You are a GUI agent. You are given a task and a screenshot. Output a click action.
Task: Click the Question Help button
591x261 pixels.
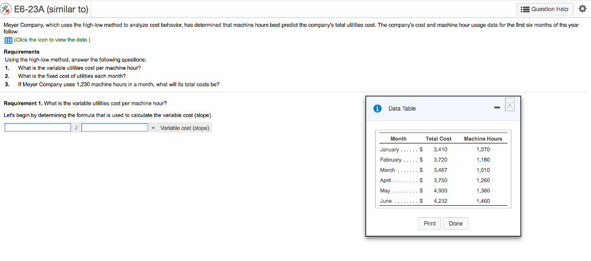[x=545, y=9]
